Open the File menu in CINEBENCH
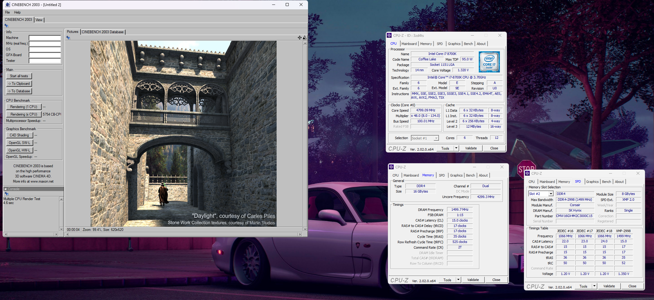Viewport: 654px width, 300px height. pyautogui.click(x=8, y=12)
